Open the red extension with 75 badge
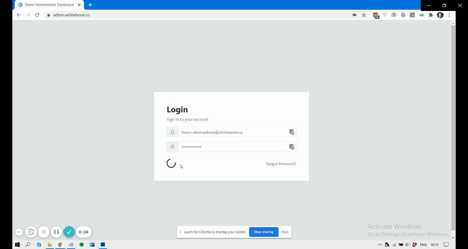The width and height of the screenshot is (468, 249). click(376, 15)
